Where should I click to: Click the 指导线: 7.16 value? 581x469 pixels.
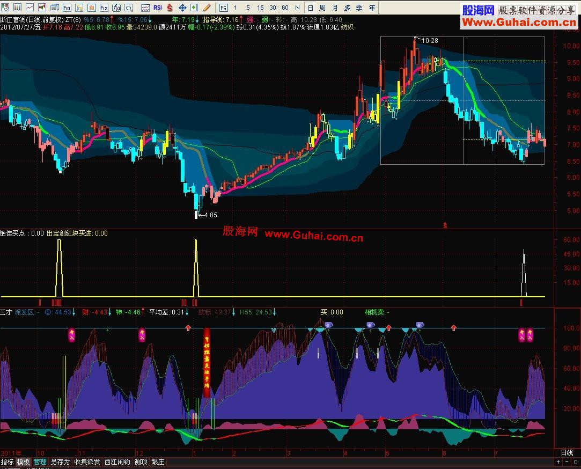tap(221, 20)
